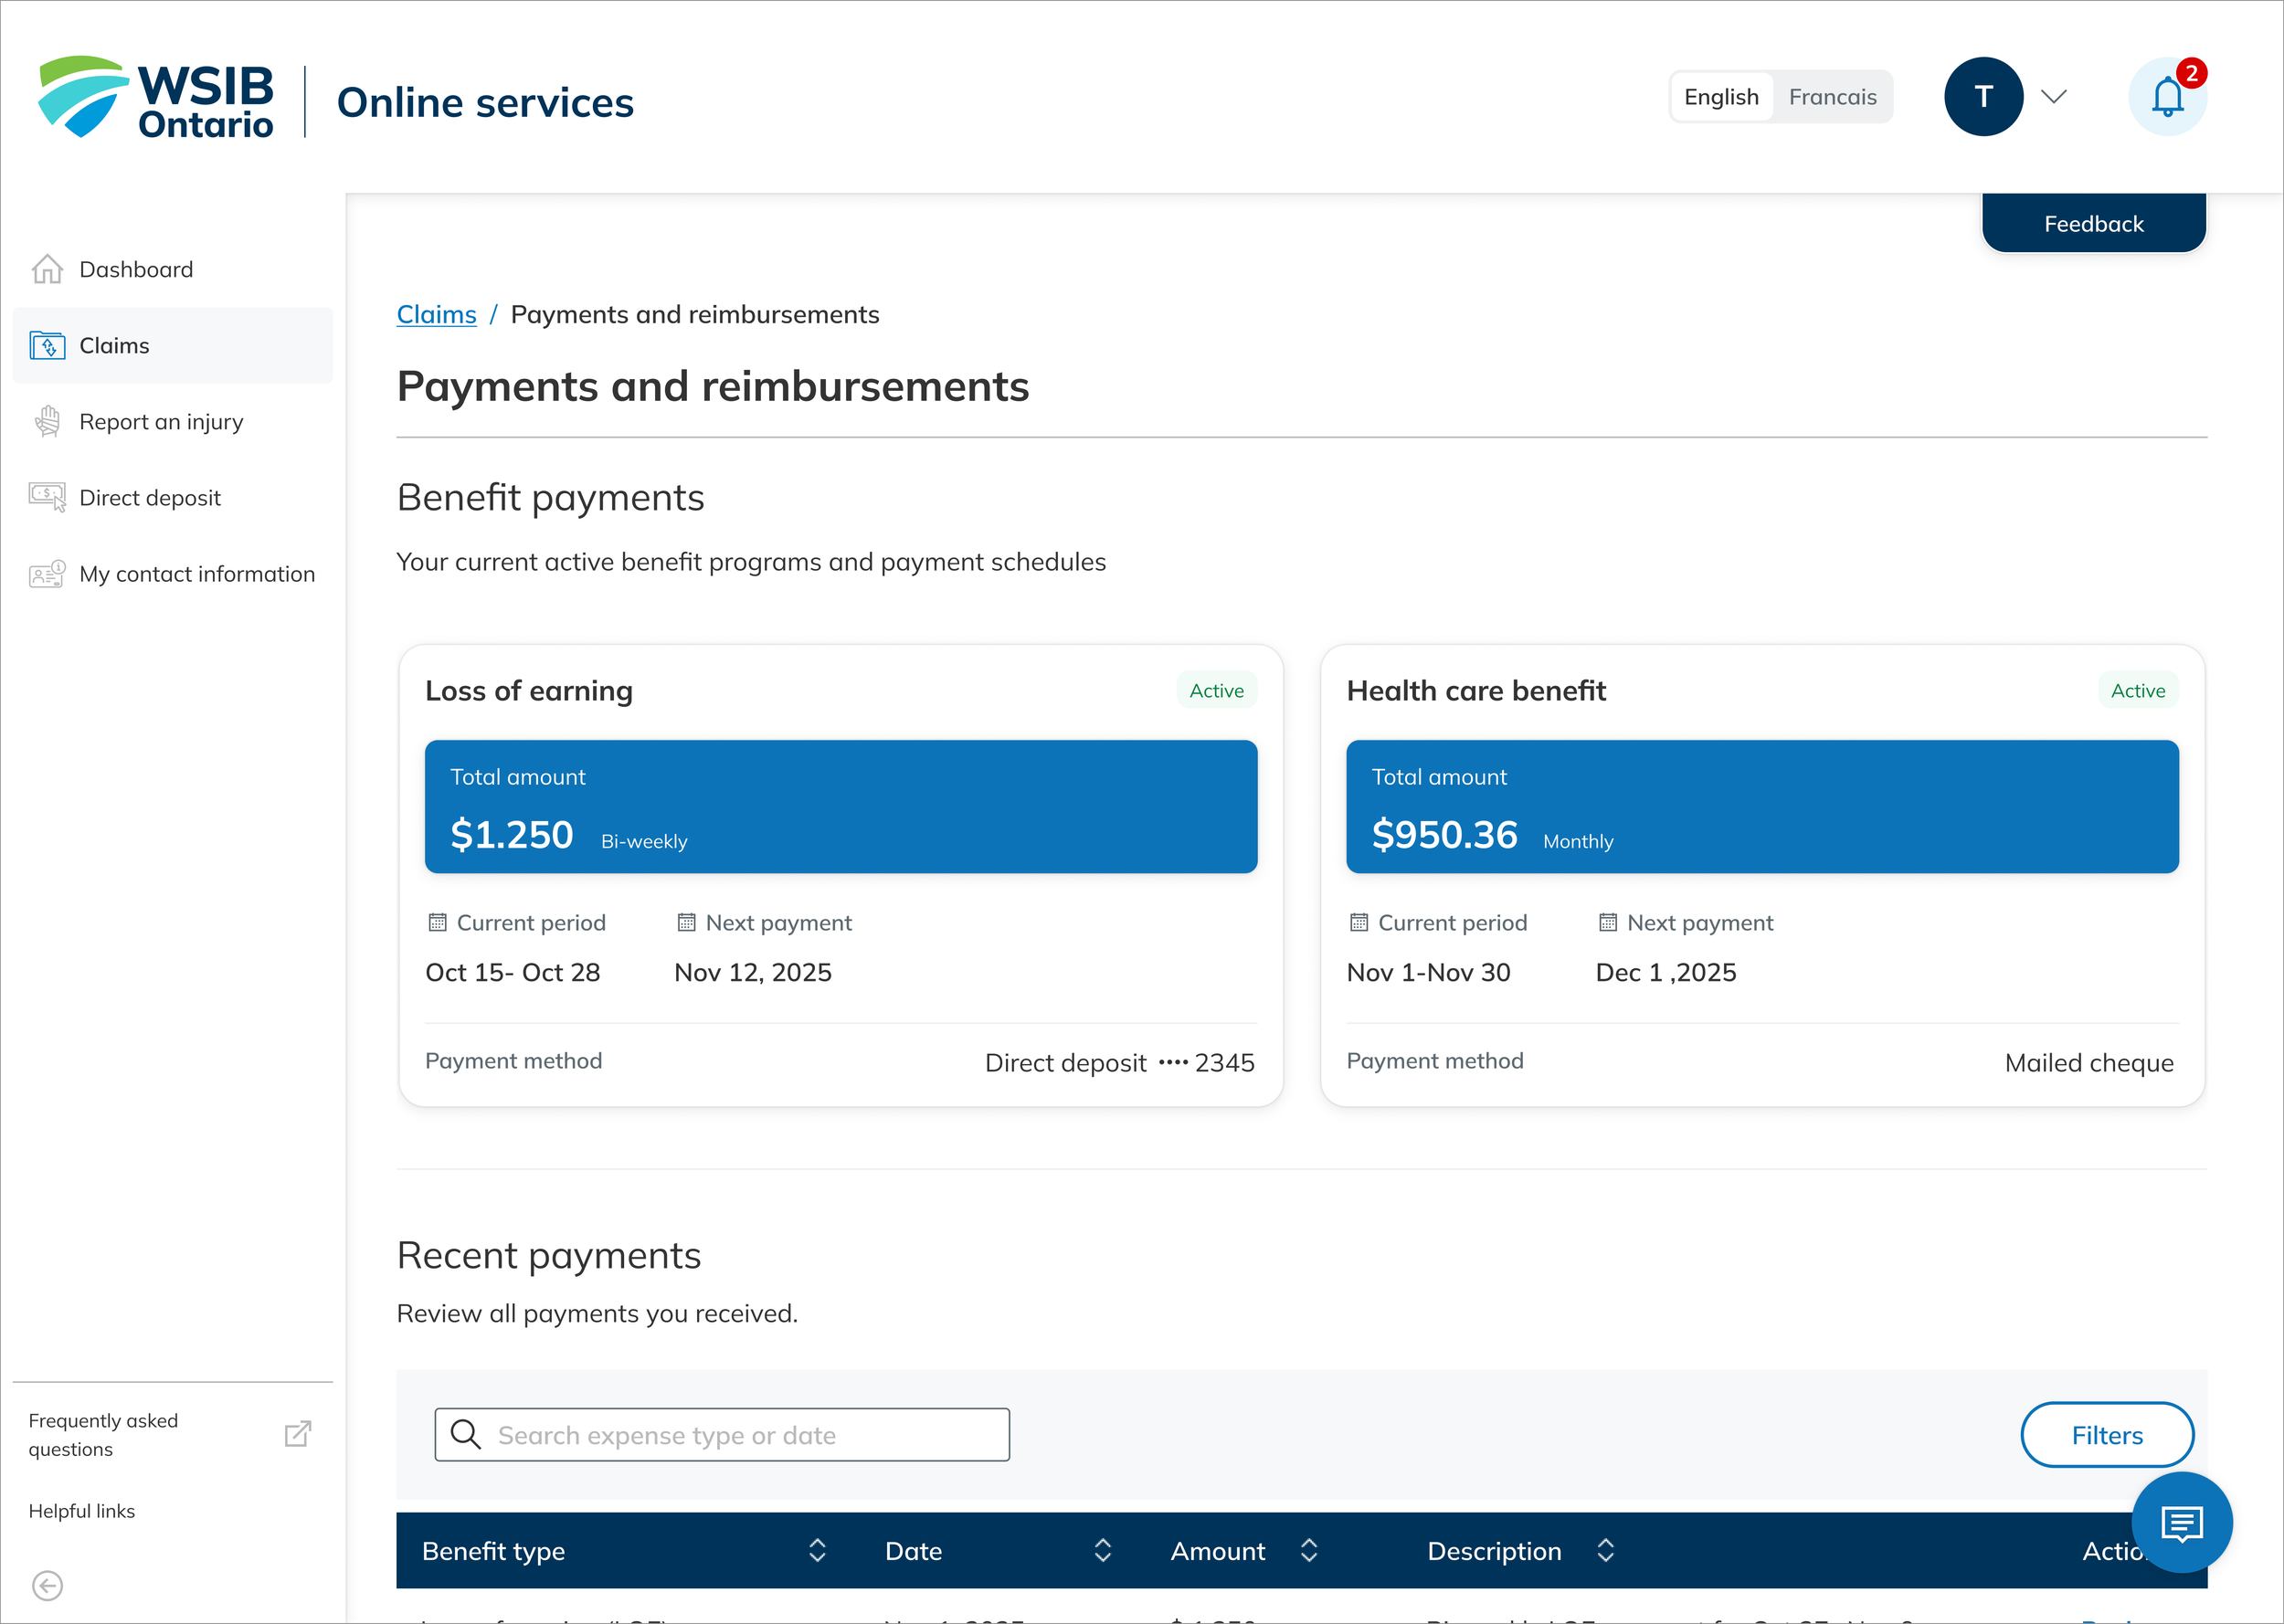Screen dimensions: 2284x1624
Task: Open the Filters button
Action: tap(2106, 1434)
